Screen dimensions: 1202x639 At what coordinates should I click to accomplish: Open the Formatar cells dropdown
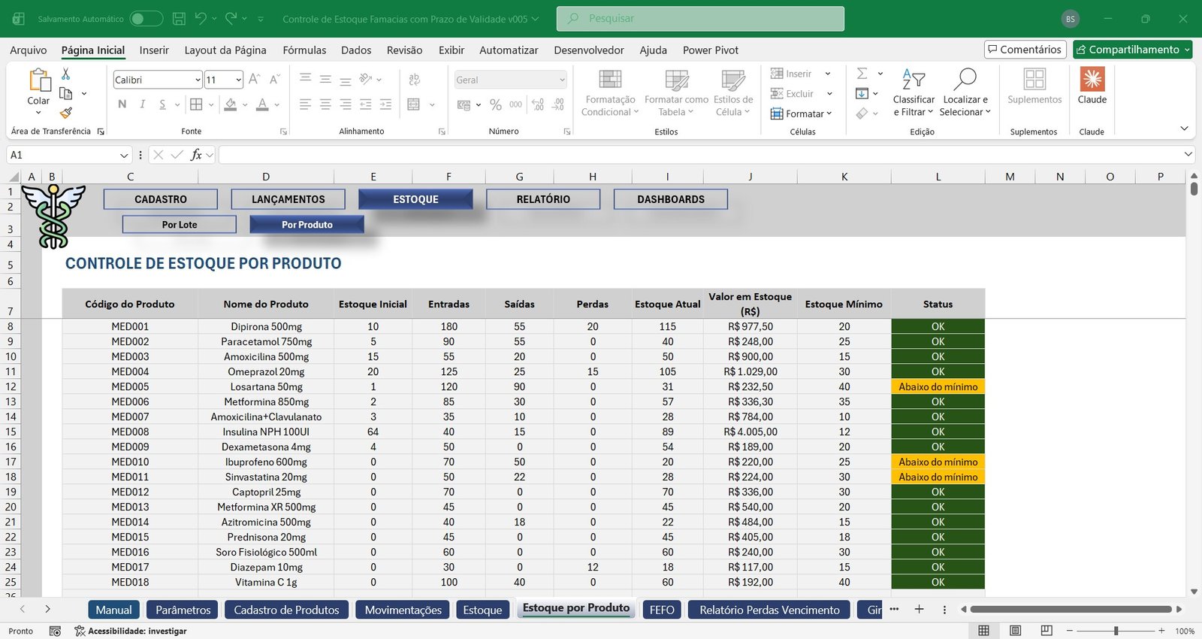802,114
